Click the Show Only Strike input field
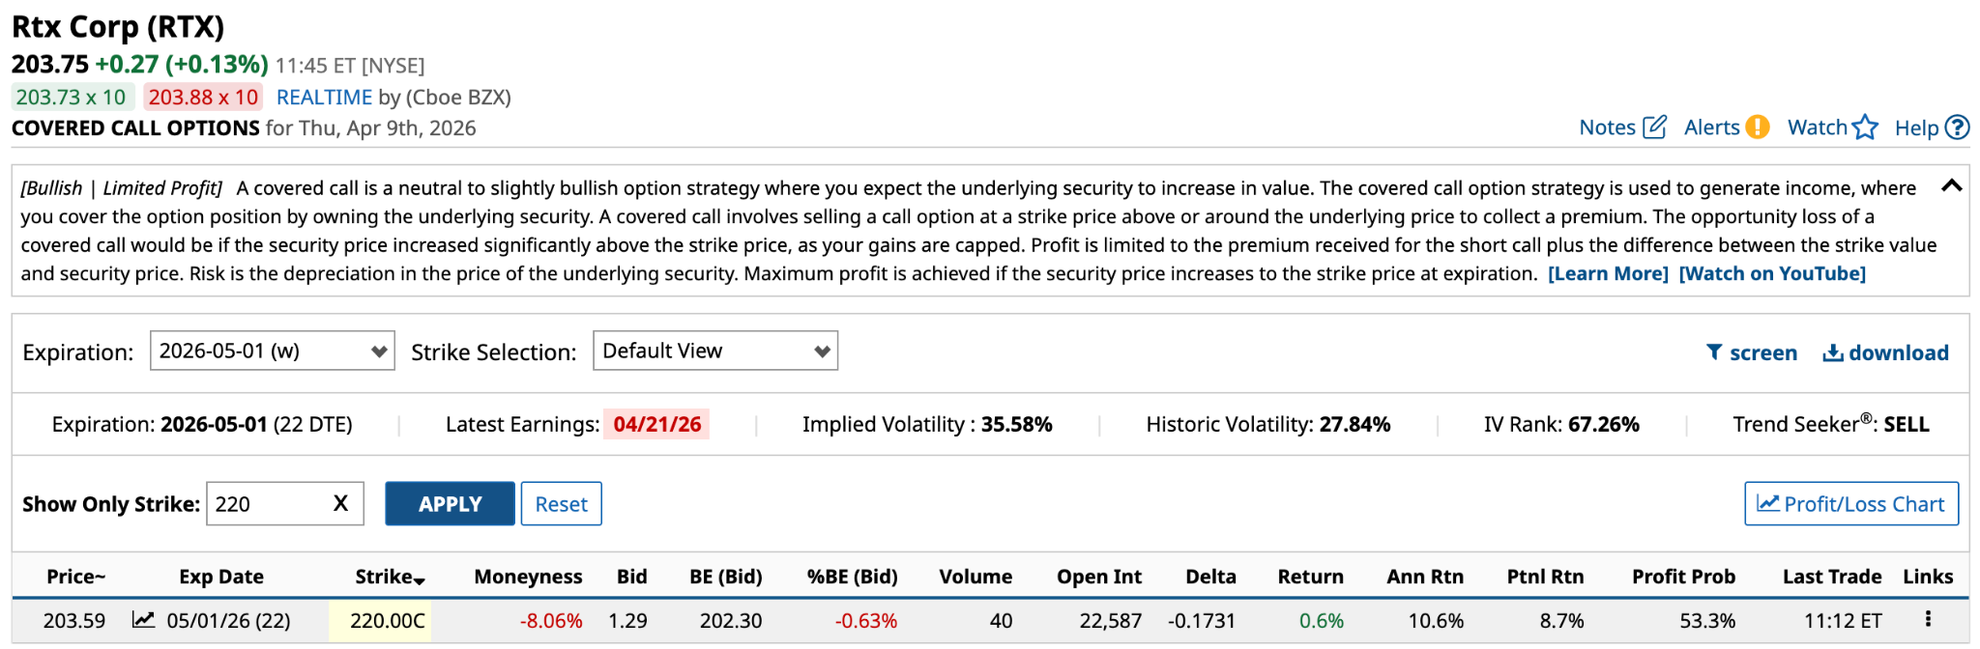 click(266, 504)
